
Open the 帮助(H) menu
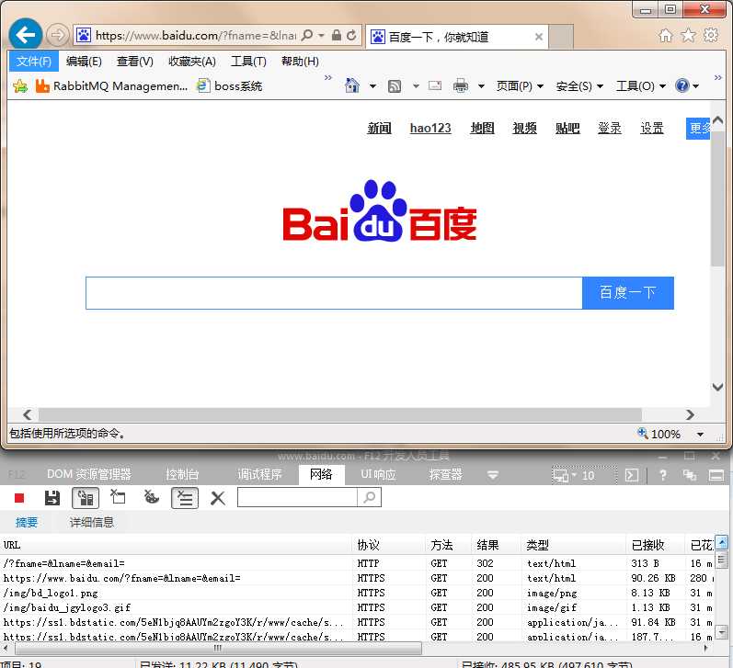click(x=300, y=62)
